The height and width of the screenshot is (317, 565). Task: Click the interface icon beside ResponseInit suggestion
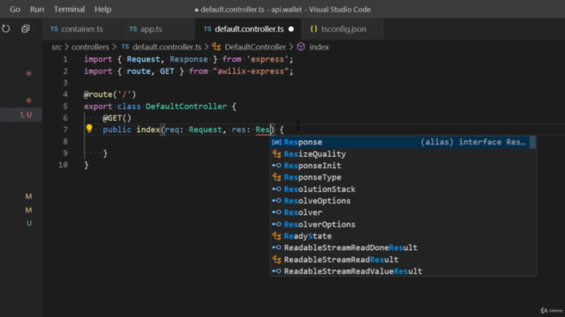[276, 166]
